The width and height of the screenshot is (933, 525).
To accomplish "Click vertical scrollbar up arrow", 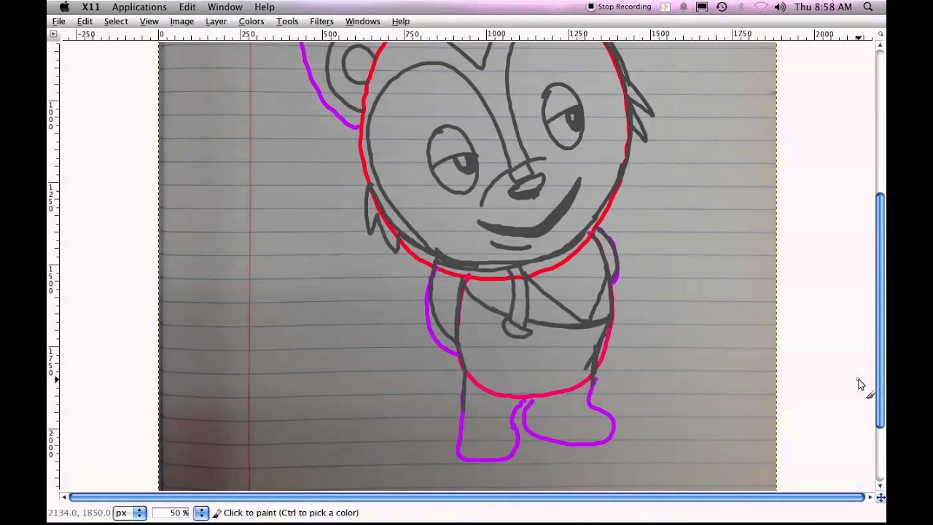I will click(881, 45).
